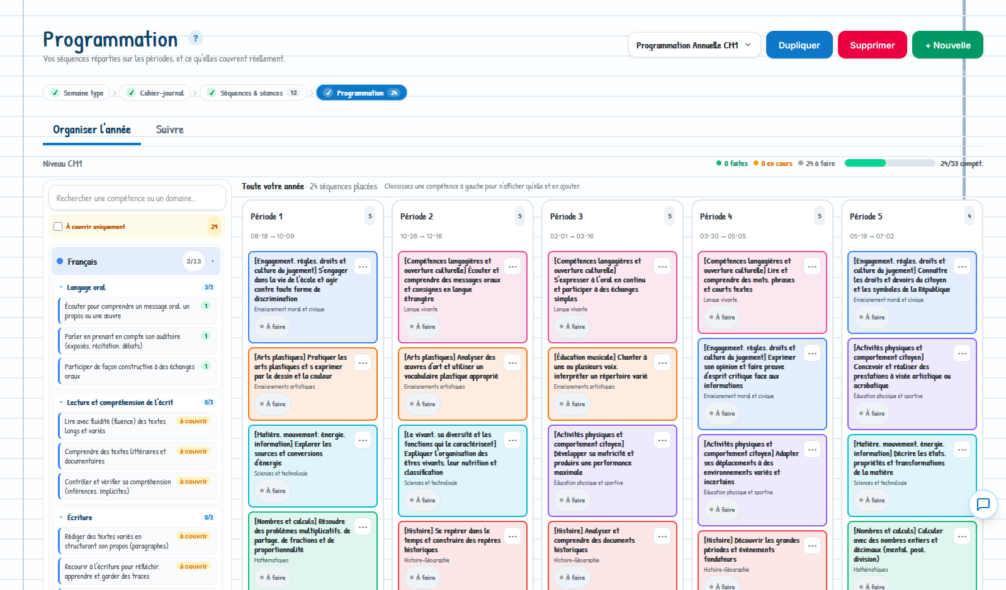Viewport: 1006px width, 590px height.
Task: Toggle 'À faire' status on Explorer les sources card
Action: pos(273,491)
